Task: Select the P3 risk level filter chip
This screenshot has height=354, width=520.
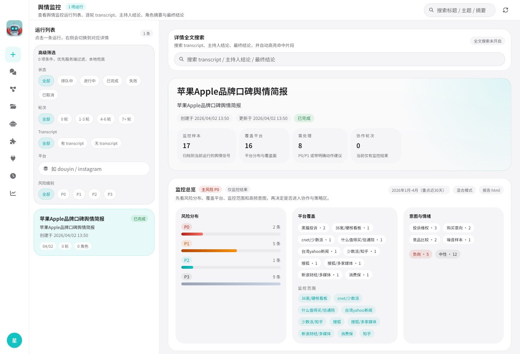Action: tap(110, 194)
